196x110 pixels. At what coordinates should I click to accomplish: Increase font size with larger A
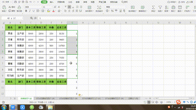tap(55, 7)
